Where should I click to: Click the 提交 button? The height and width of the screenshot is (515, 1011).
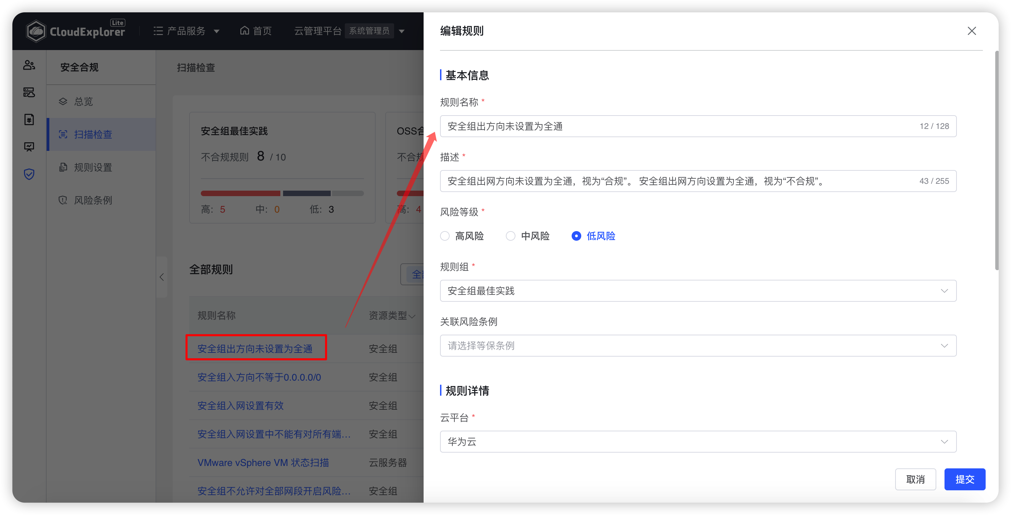pos(965,479)
